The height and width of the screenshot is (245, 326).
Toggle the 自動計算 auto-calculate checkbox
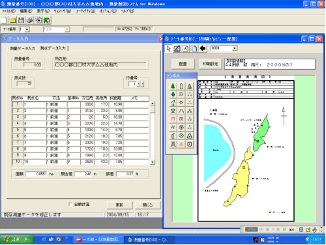(x=70, y=204)
